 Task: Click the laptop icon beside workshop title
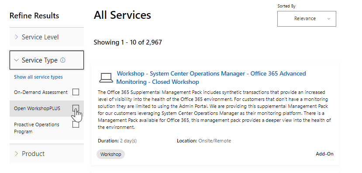(x=106, y=78)
